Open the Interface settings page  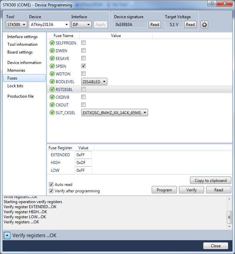22,37
